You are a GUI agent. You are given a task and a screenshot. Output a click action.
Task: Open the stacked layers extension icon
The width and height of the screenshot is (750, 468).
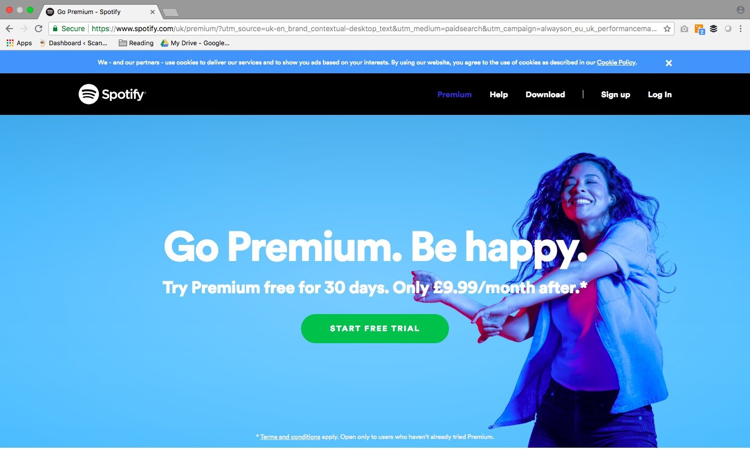pyautogui.click(x=714, y=29)
